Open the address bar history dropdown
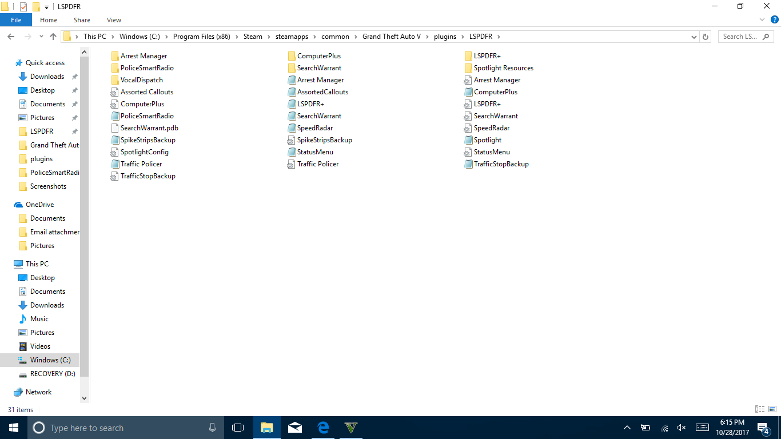 [x=694, y=37]
